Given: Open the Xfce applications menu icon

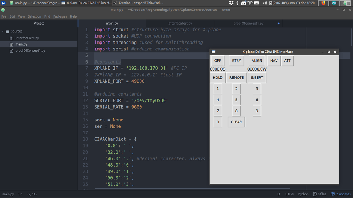Looking at the screenshot, I should (3, 3).
